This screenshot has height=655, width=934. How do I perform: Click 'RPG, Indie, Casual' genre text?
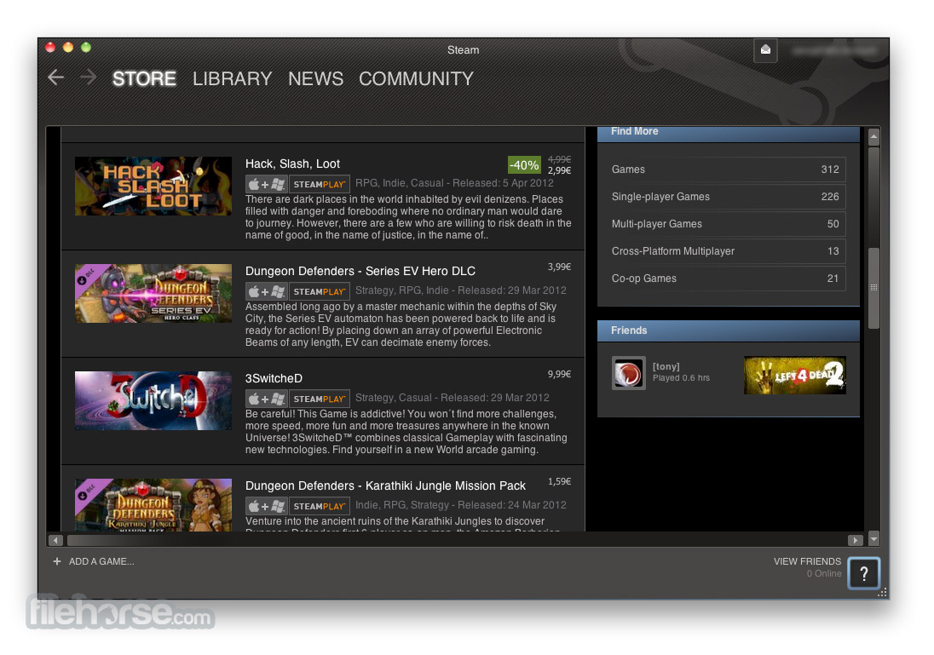[400, 183]
